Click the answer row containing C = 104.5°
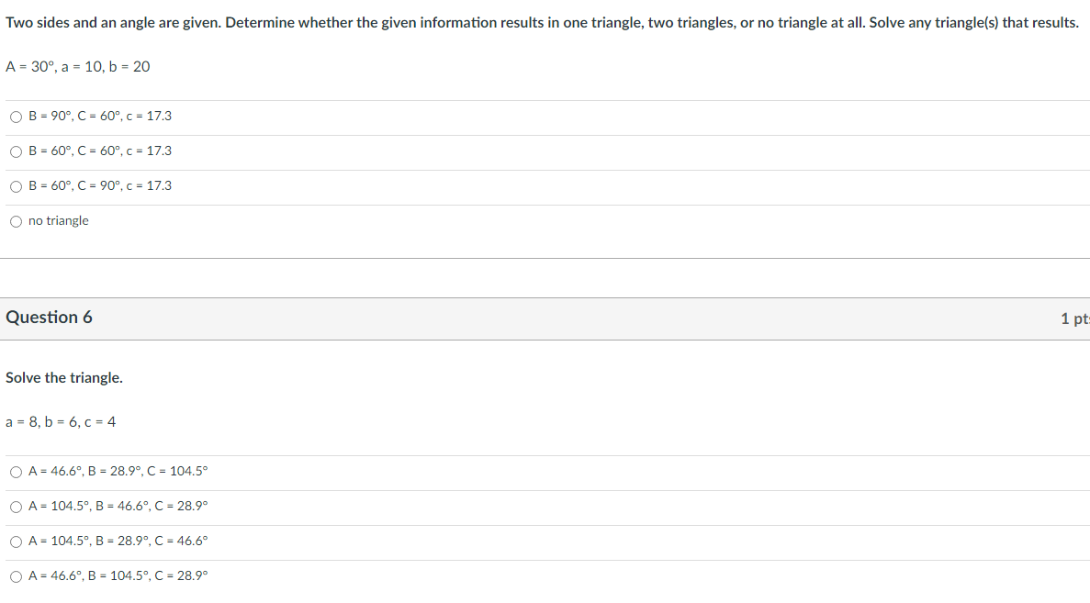This screenshot has height=603, width=1090. (119, 472)
